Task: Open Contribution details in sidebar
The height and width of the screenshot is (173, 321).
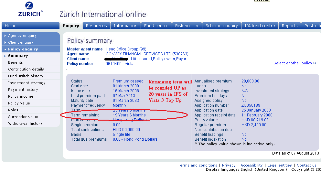Action: pyautogui.click(x=26, y=69)
